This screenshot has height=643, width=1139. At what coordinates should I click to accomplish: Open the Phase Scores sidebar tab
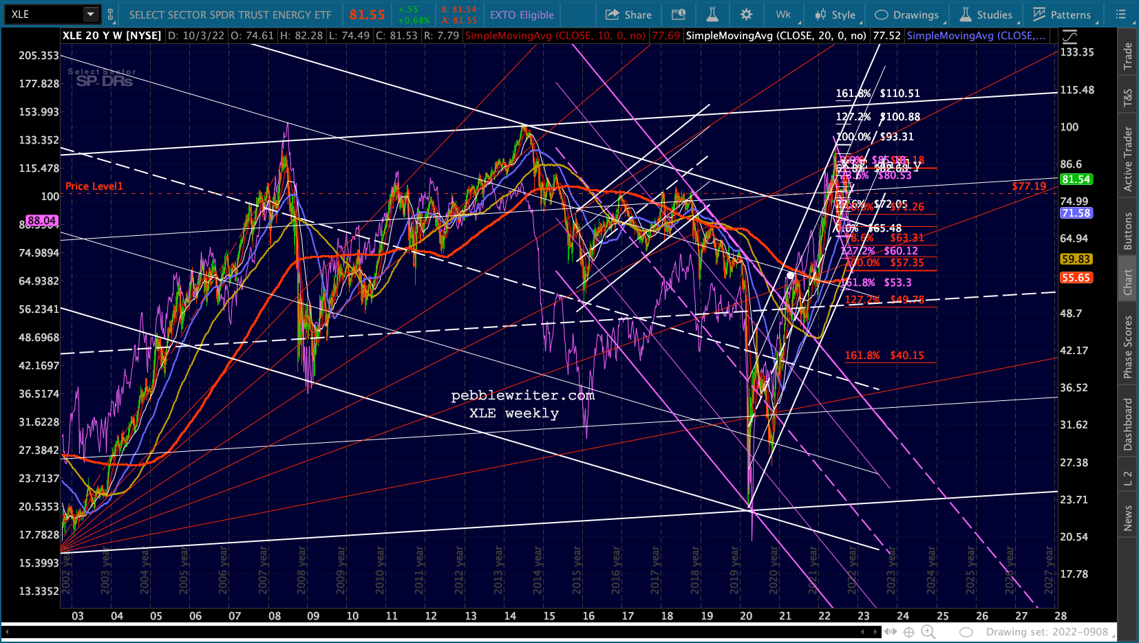click(1128, 347)
